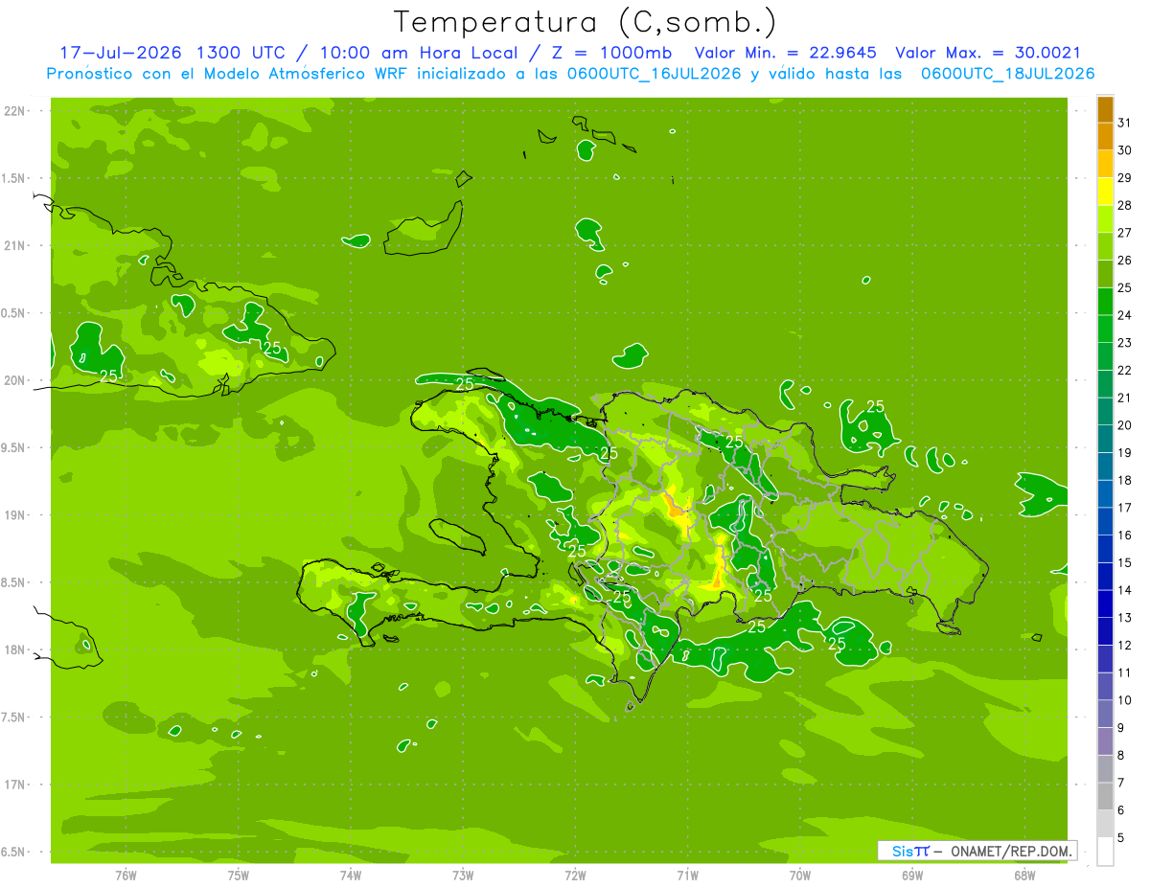Screen dimensions: 1150x888
Task: Click the '71W' longitude axis label
Action: click(687, 876)
